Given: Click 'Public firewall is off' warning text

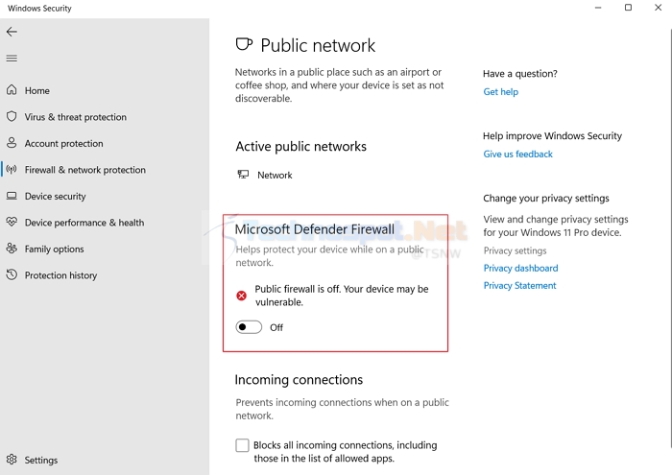Looking at the screenshot, I should click(x=342, y=296).
